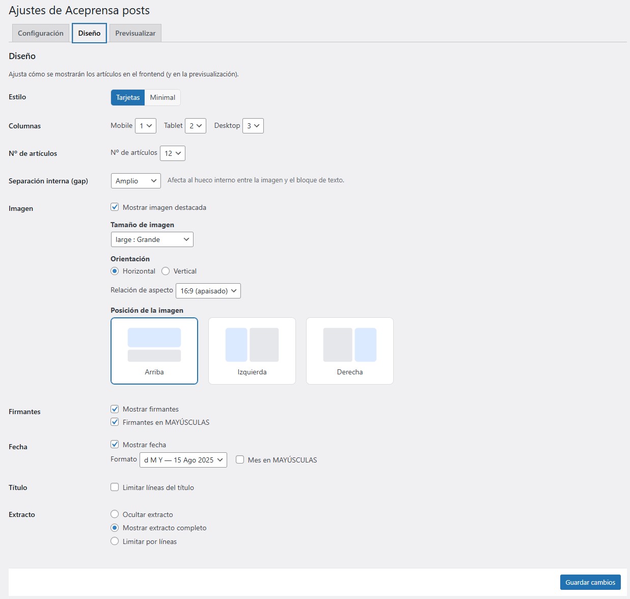This screenshot has width=630, height=599.
Task: Open the Previsualizar tab
Action: coord(135,33)
